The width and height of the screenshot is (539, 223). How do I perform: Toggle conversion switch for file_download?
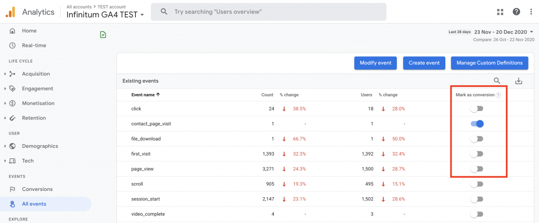pyautogui.click(x=477, y=139)
